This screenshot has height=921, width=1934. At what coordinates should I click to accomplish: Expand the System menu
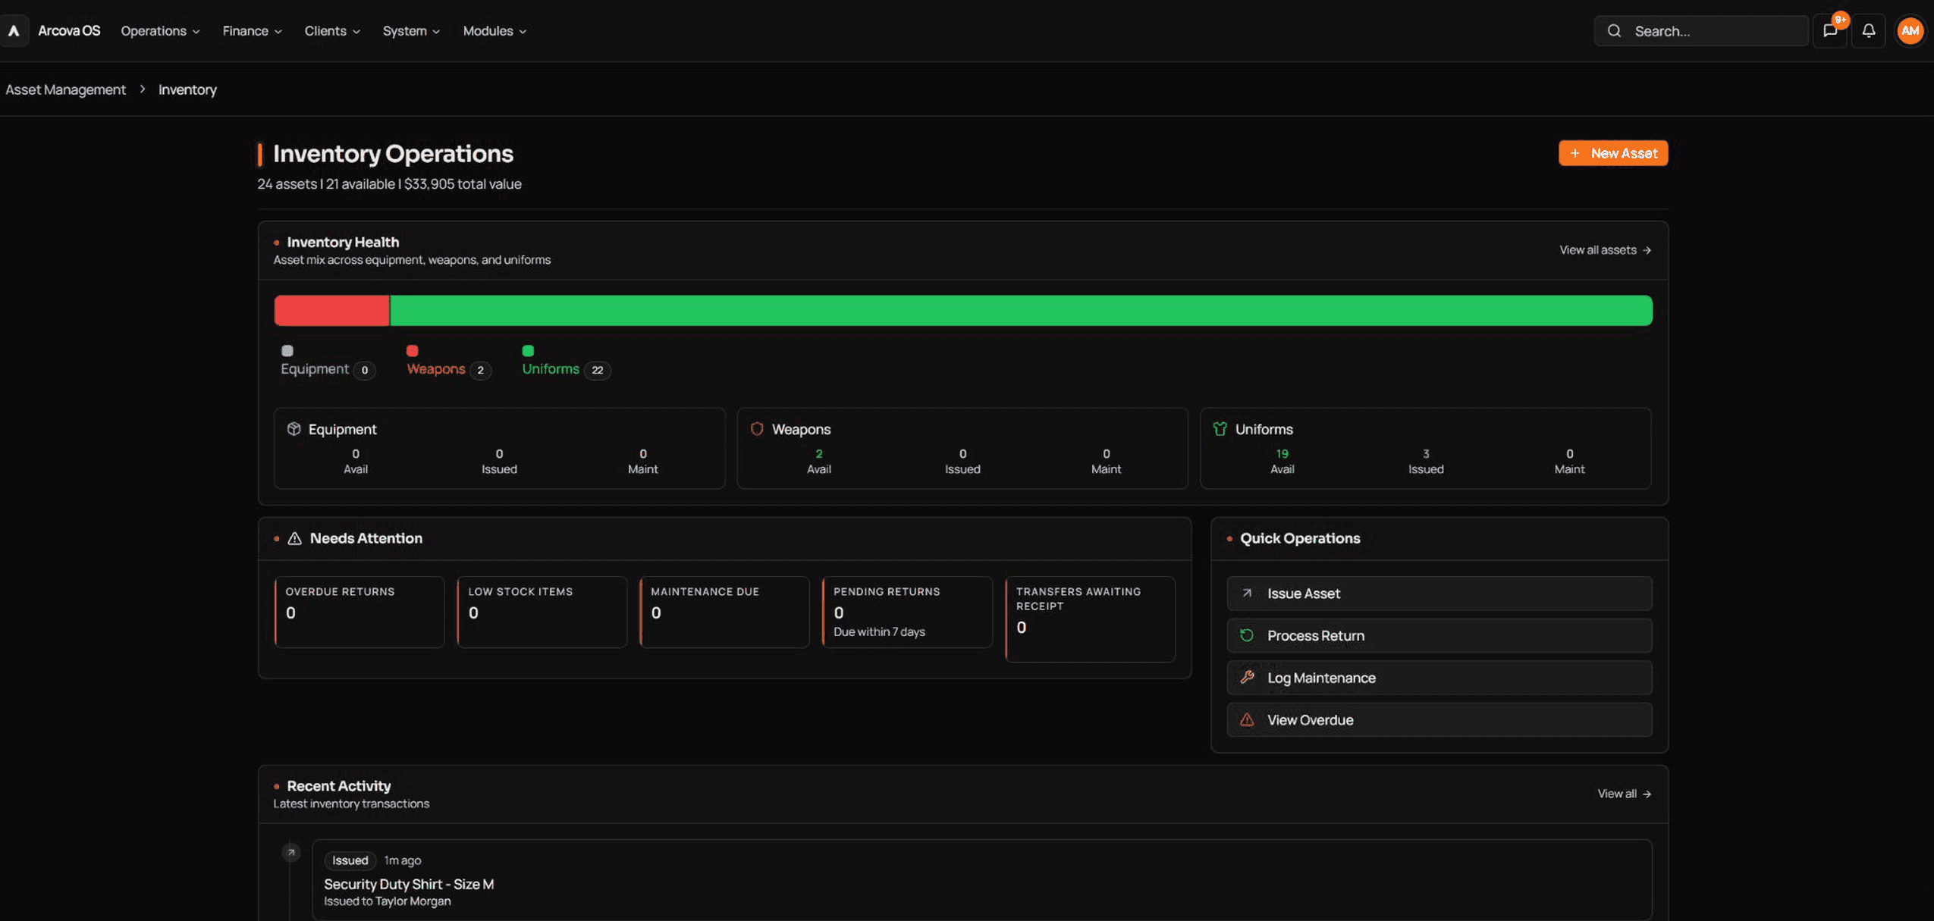click(411, 31)
